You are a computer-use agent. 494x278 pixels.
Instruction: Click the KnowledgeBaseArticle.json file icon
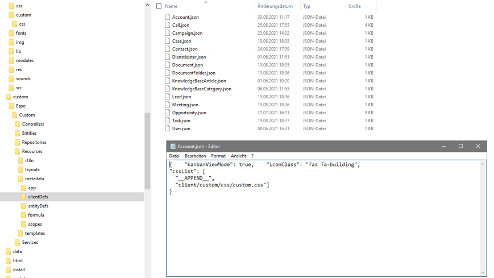[x=168, y=81]
